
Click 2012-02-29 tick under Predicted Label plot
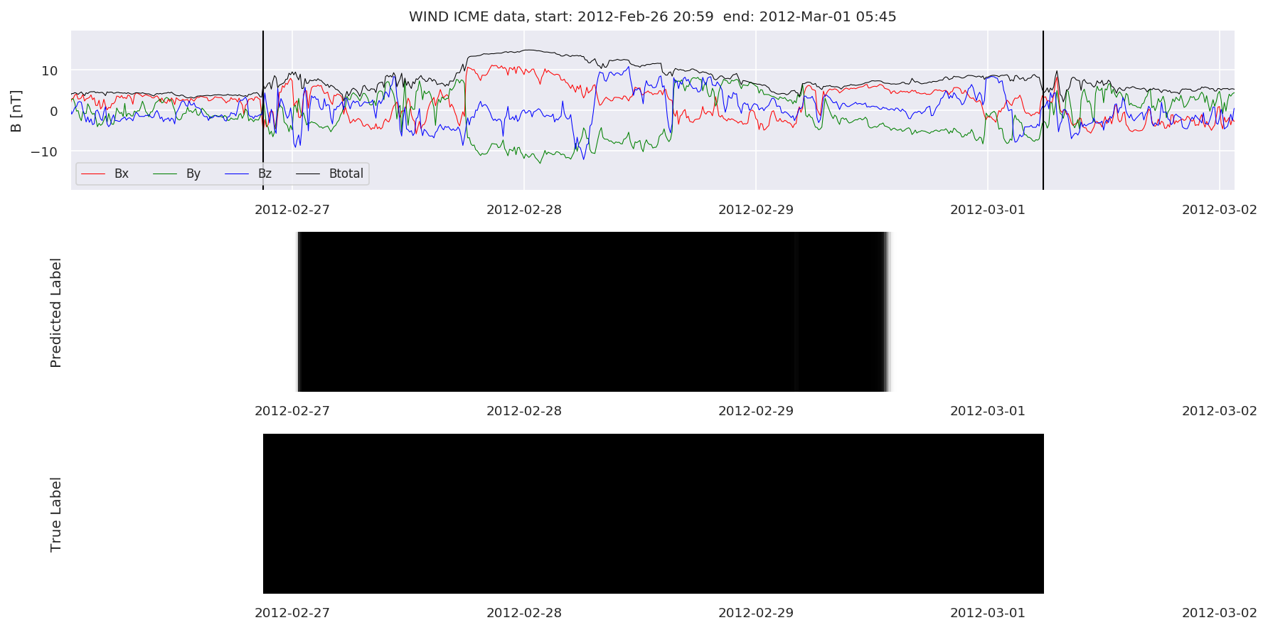click(756, 411)
